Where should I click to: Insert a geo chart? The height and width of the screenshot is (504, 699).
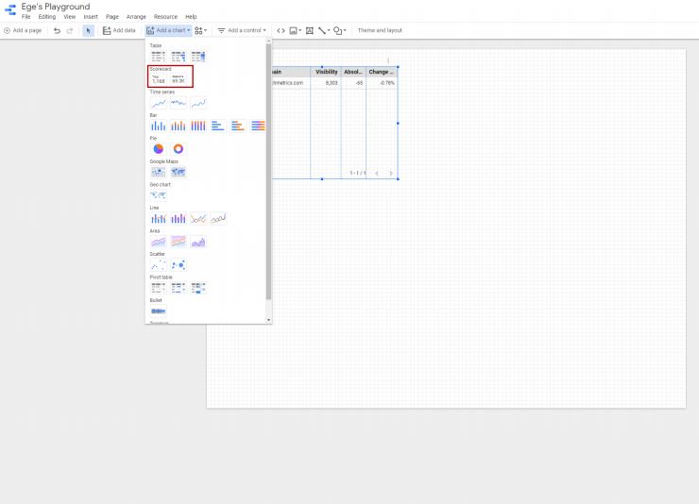coord(159,195)
